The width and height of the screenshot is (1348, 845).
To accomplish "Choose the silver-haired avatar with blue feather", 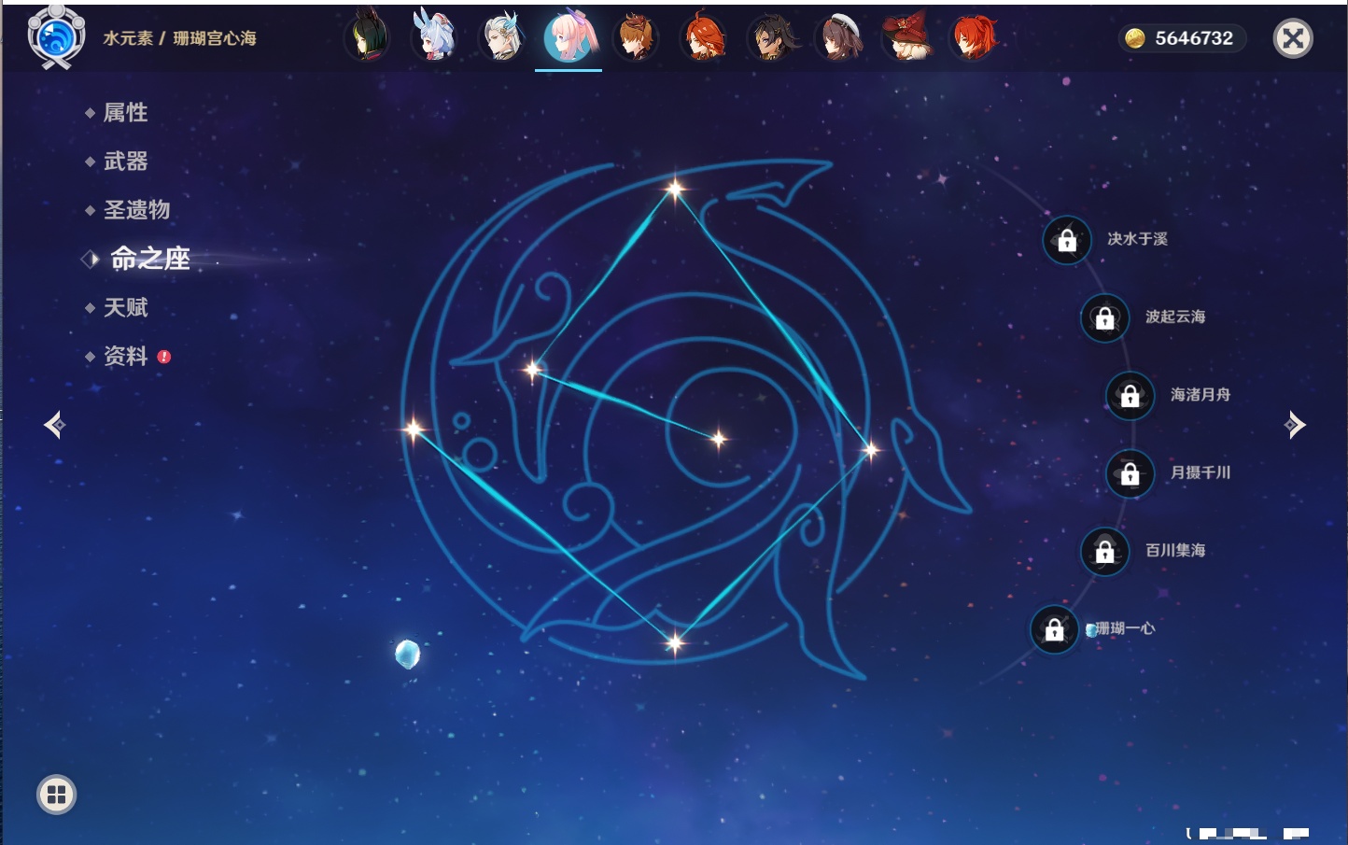I will (501, 37).
